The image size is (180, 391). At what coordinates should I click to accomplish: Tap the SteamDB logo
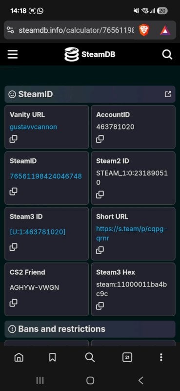tap(90, 54)
